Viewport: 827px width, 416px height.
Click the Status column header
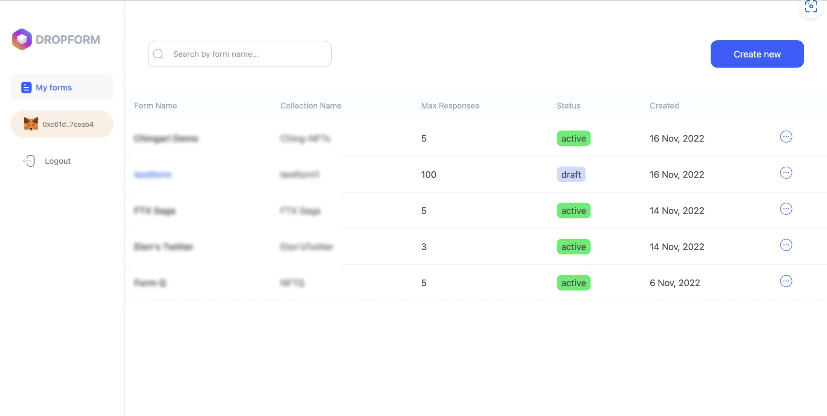tap(568, 106)
